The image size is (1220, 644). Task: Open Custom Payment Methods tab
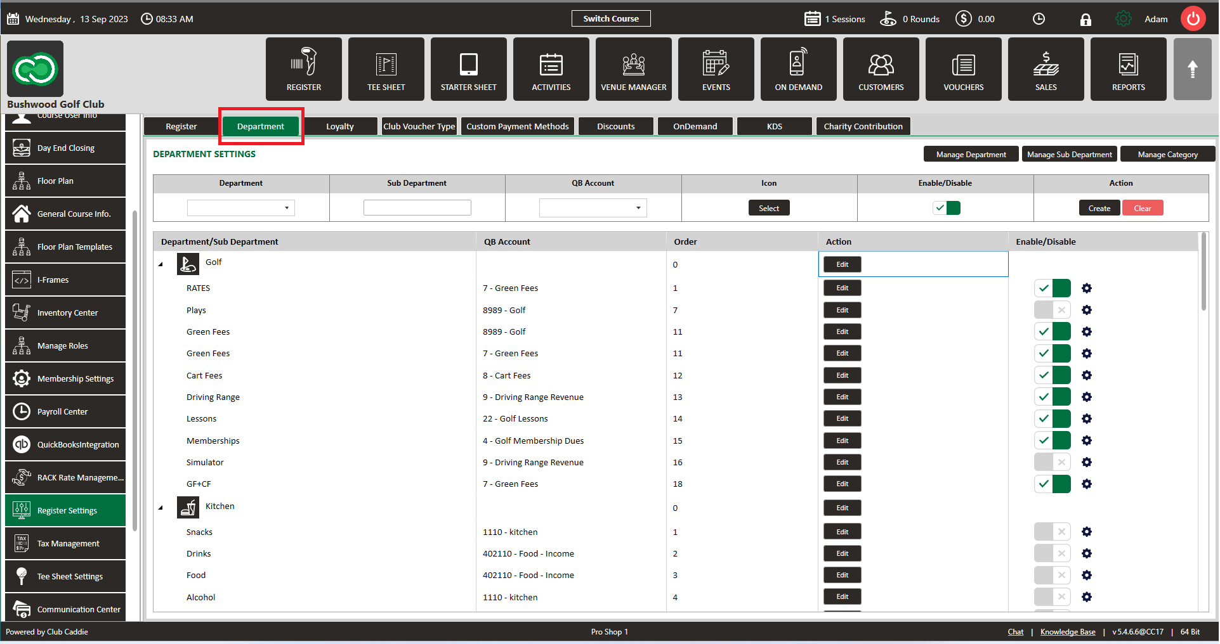point(518,126)
